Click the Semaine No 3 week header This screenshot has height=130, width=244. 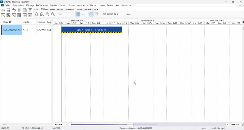pyautogui.click(x=147, y=21)
